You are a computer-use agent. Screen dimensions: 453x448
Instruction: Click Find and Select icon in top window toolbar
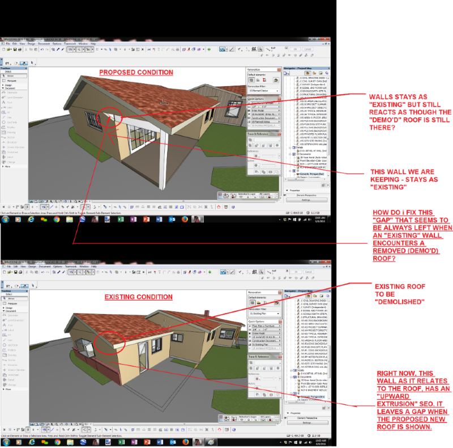coord(53,49)
